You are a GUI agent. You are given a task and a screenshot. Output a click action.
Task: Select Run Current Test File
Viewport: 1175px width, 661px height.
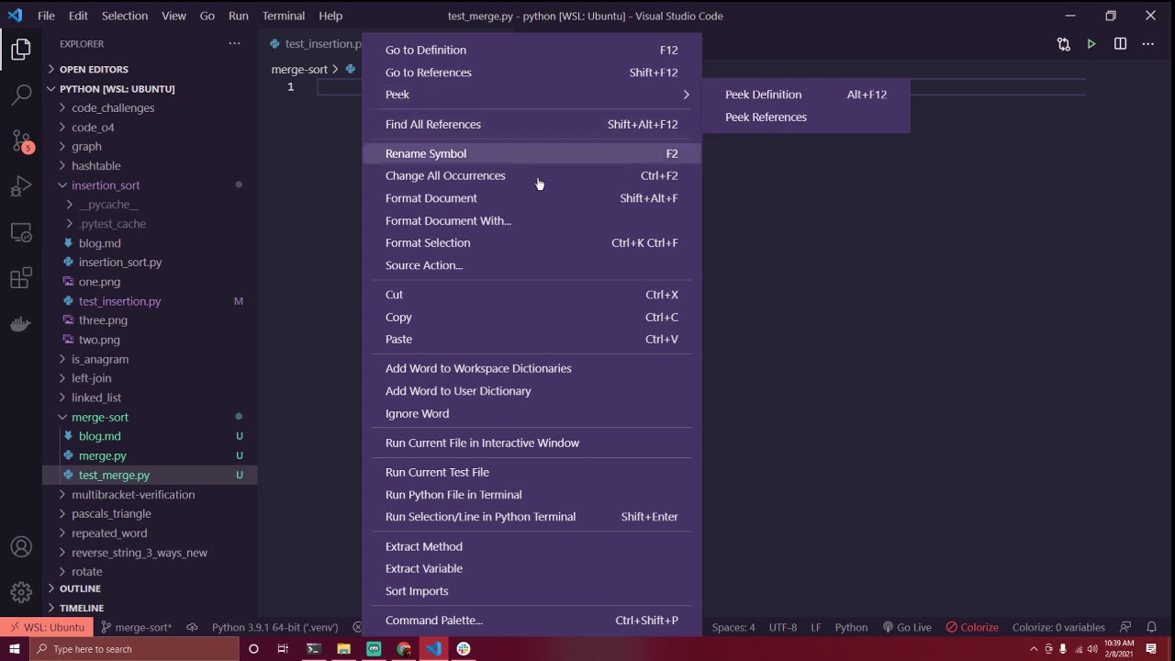(532, 472)
